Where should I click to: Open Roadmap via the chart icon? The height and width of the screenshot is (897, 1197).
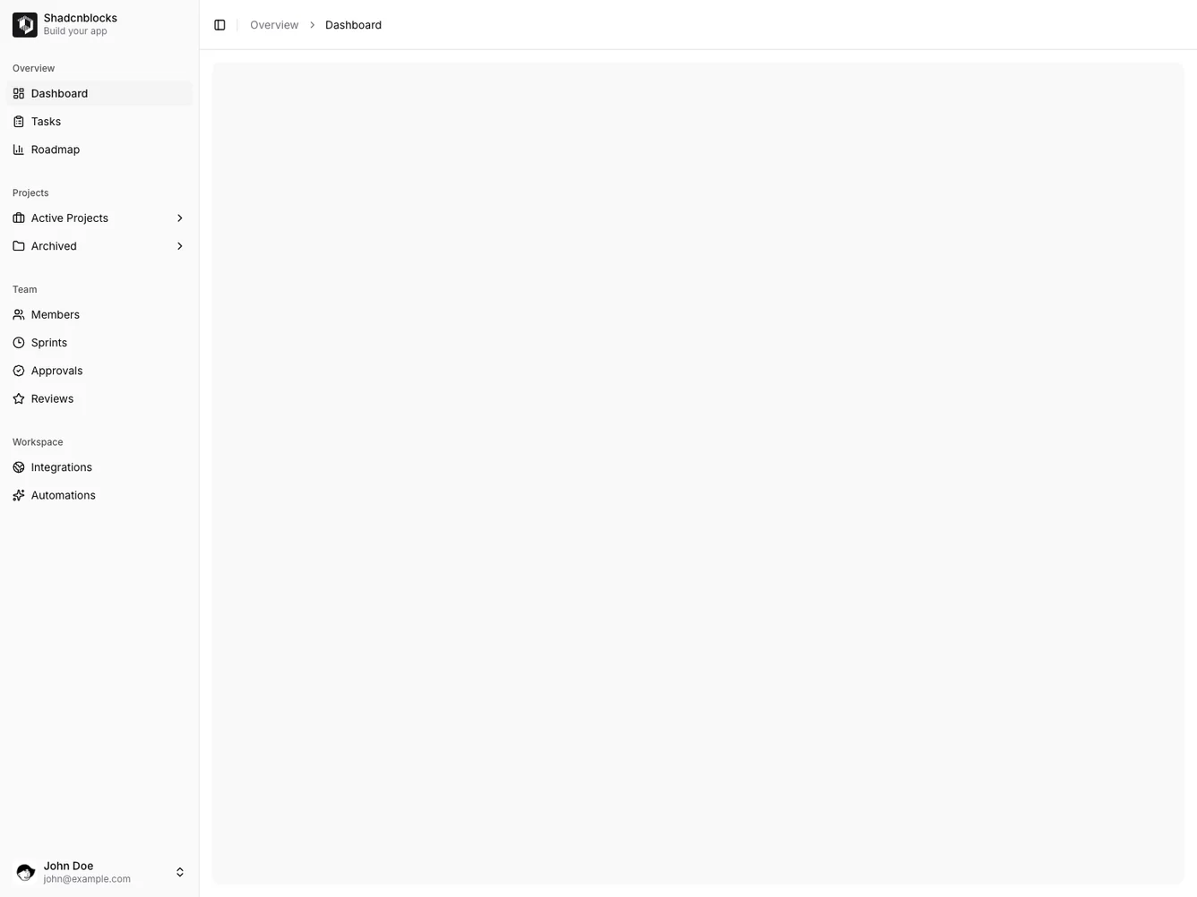coord(19,149)
